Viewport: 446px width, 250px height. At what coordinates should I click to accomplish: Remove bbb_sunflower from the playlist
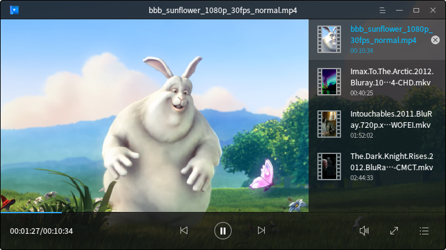click(435, 40)
